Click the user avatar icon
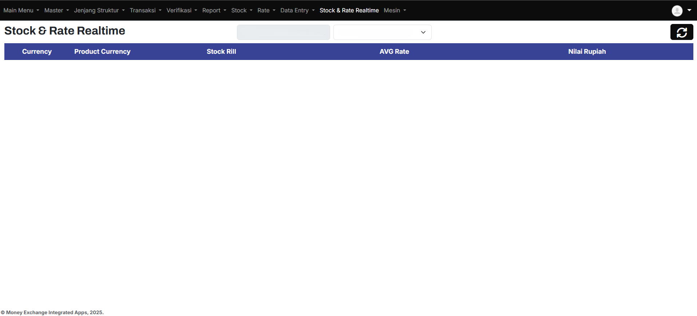697x316 pixels. pos(677,11)
